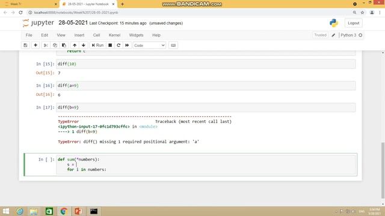Click in the def sum(*numbers) cell
The width and height of the screenshot is (385, 216).
click(206, 164)
